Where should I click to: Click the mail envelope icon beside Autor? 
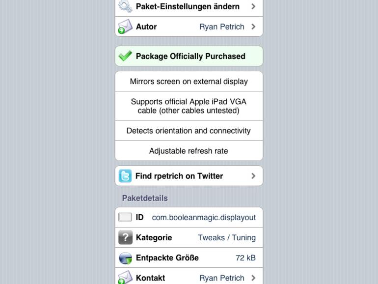[x=125, y=27]
